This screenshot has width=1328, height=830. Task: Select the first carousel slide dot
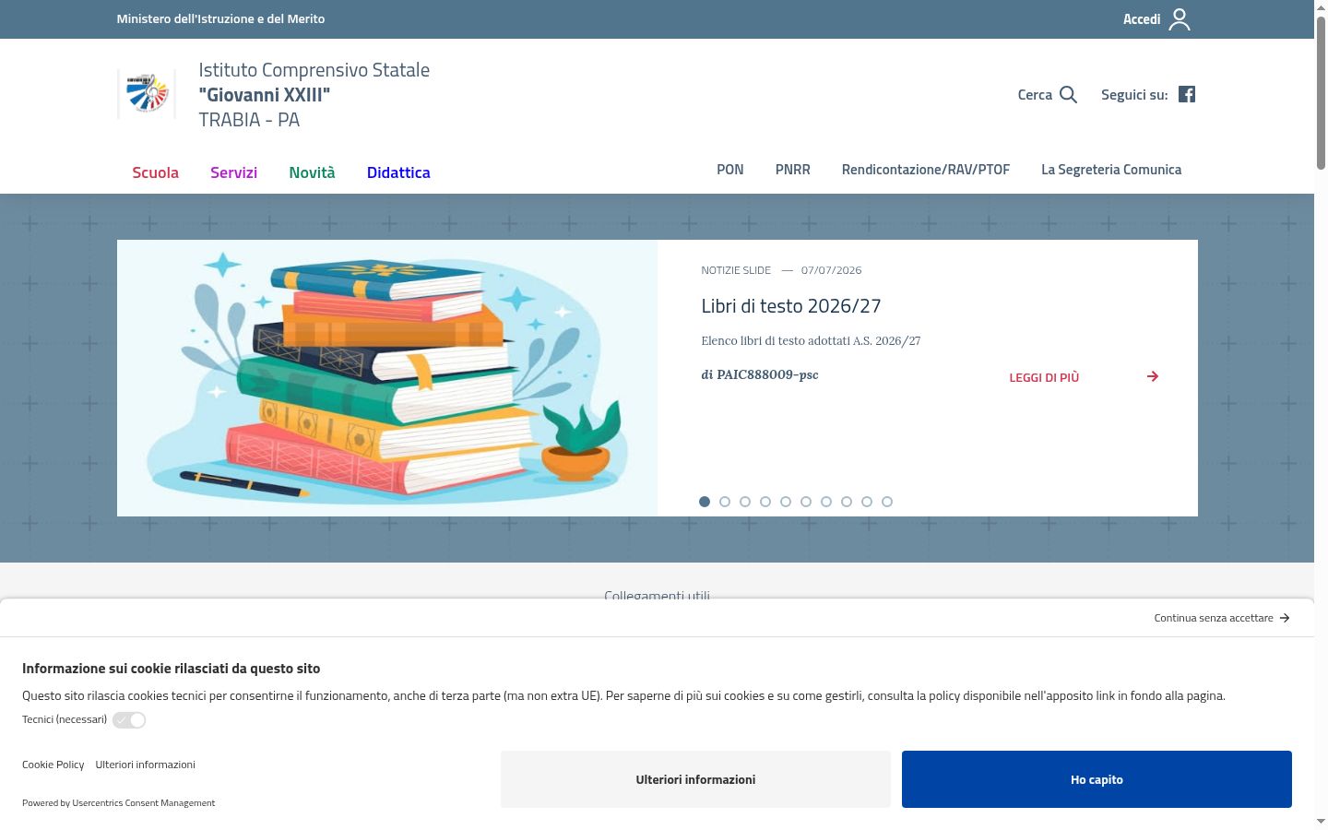(705, 502)
